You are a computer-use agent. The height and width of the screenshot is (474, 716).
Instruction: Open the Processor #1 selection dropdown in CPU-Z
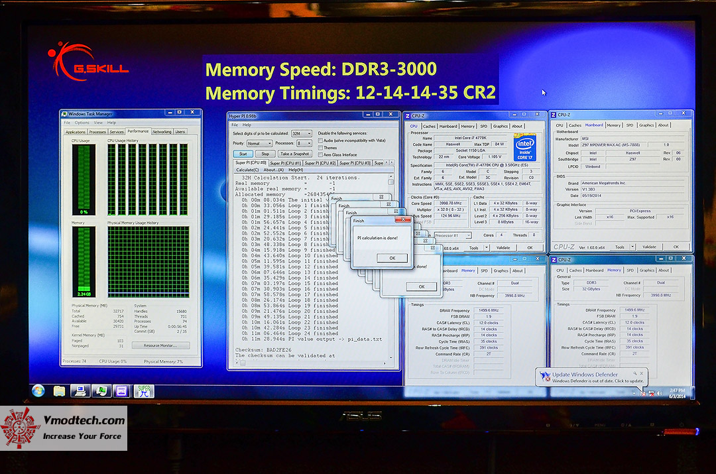[x=453, y=235]
